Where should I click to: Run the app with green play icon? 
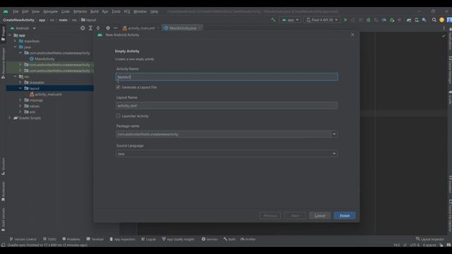(x=345, y=20)
